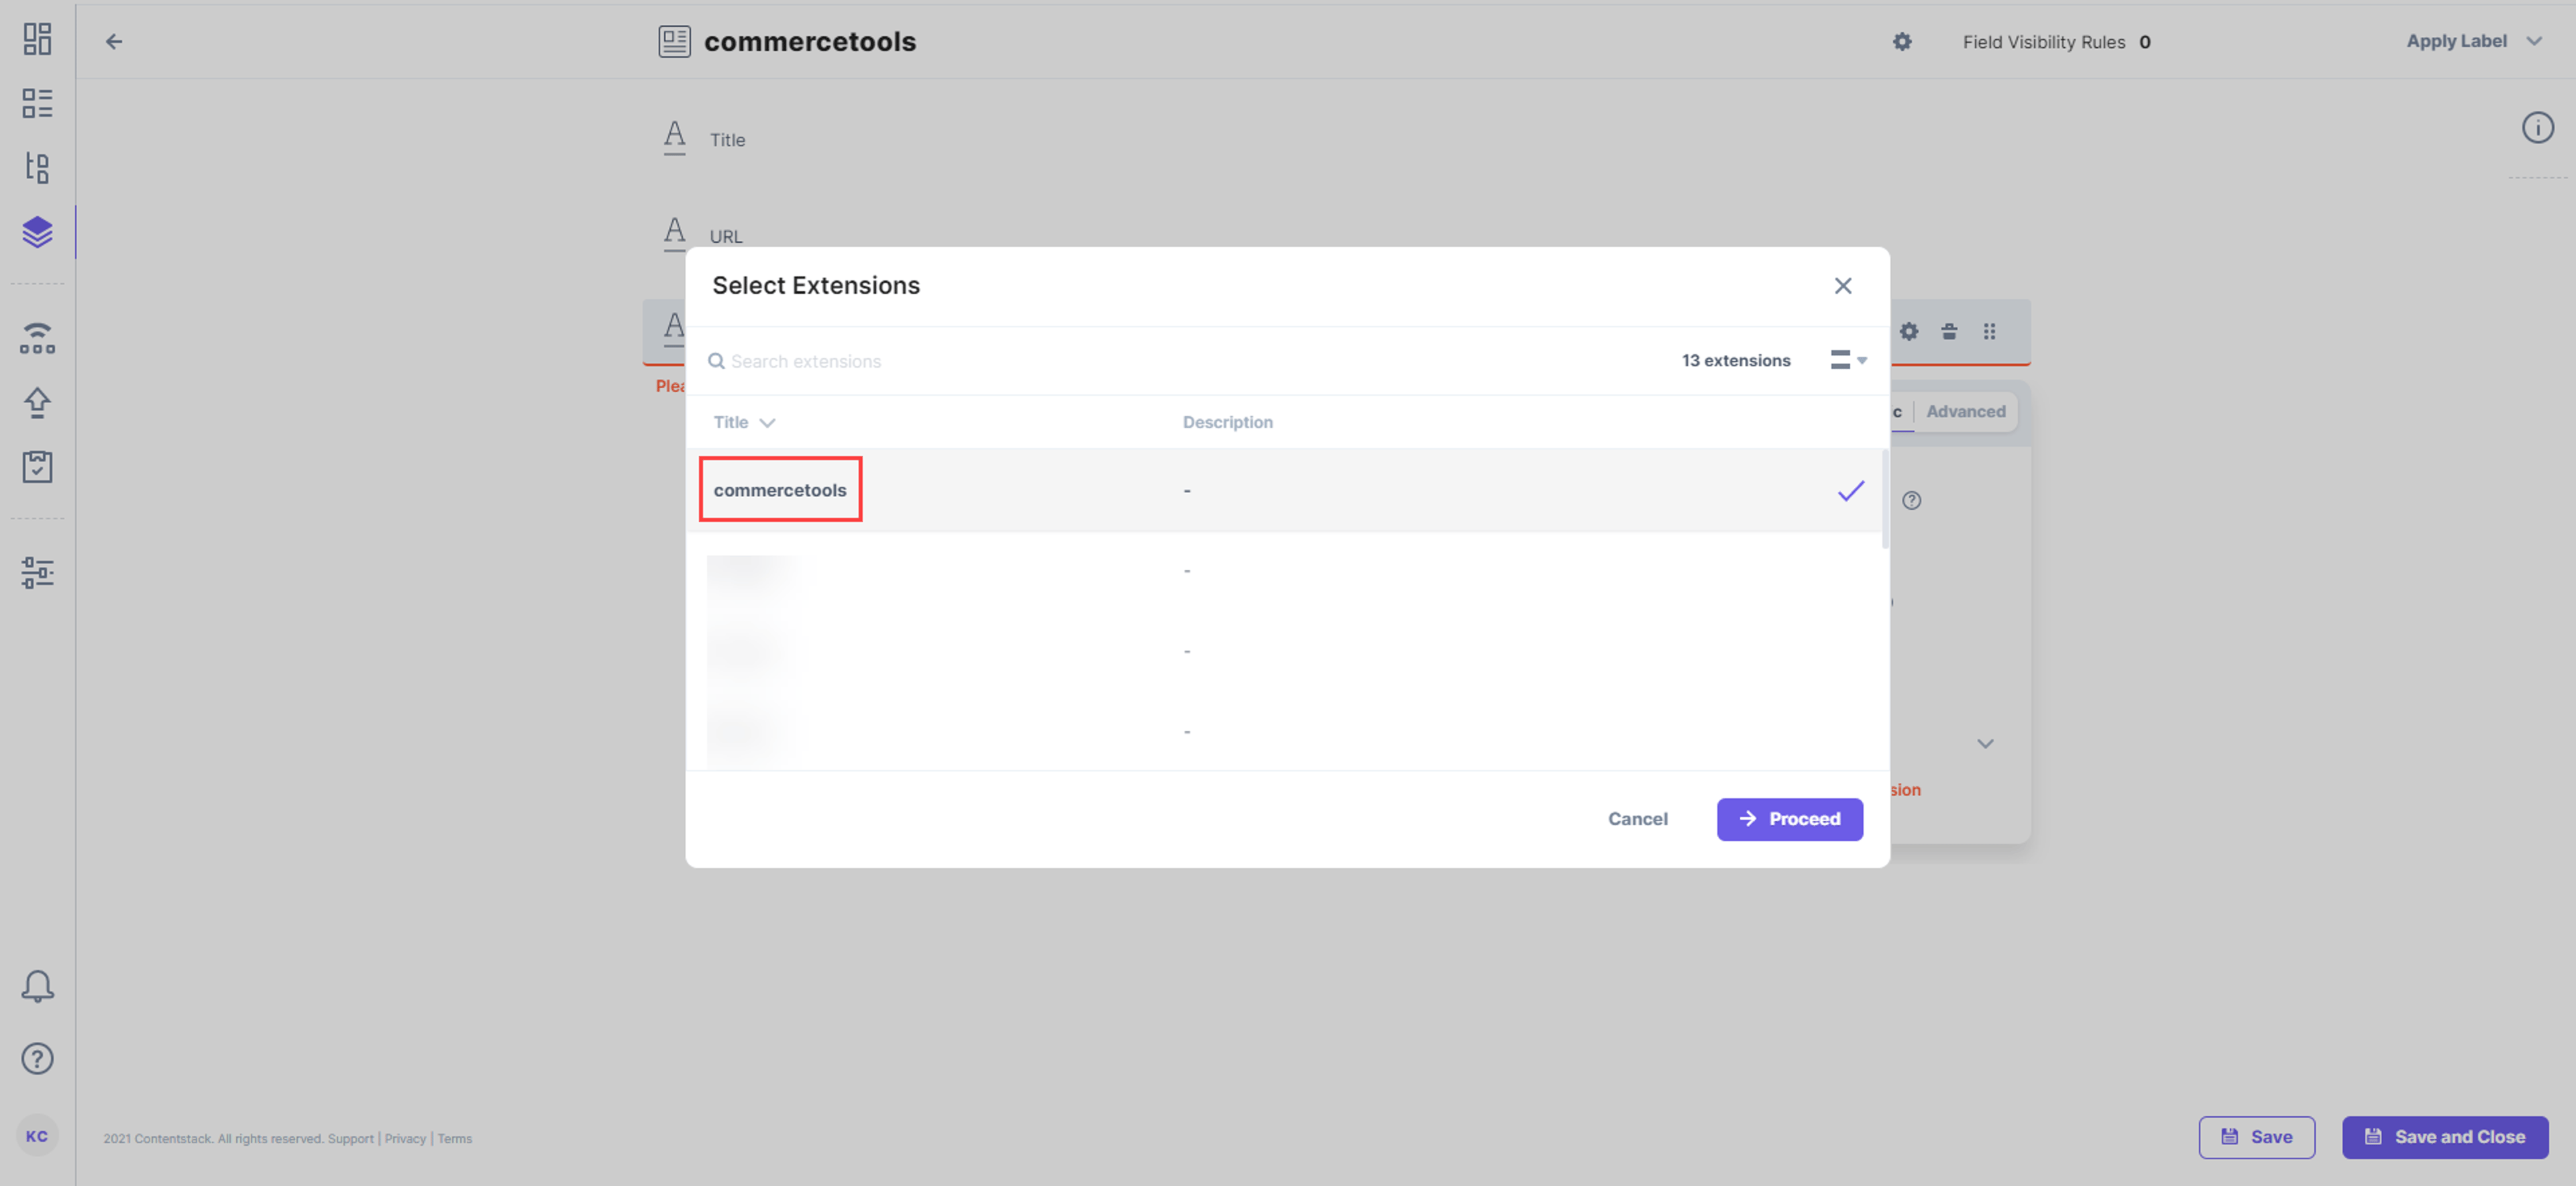Sort extensions by Title column
2576x1186 pixels.
click(744, 422)
